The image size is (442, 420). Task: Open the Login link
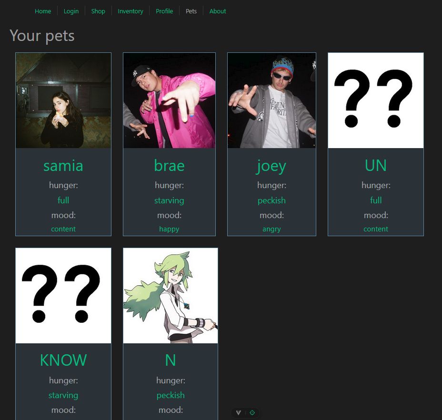[x=71, y=11]
